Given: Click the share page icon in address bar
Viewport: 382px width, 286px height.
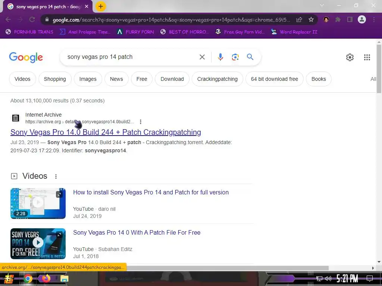Looking at the screenshot, I should (299, 19).
